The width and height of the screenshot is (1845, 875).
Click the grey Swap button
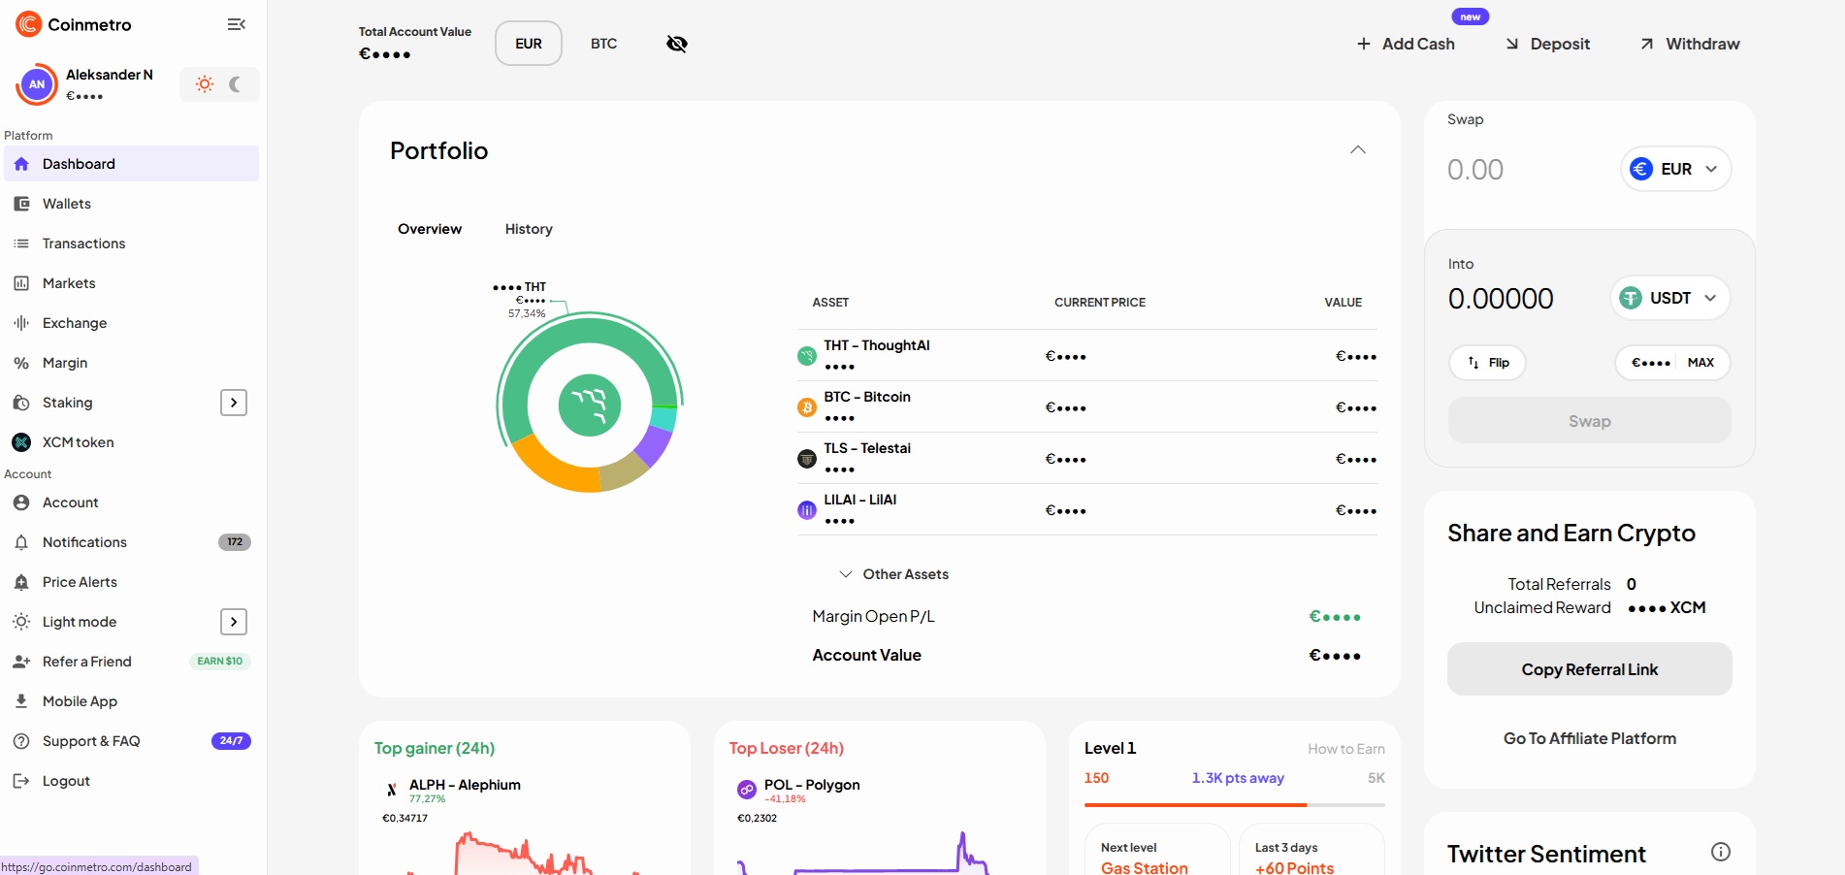[x=1590, y=421]
